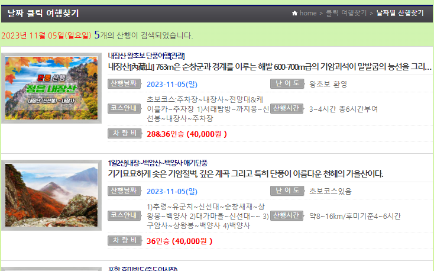Click 코스안내 label in 백암산 card

pyautogui.click(x=124, y=215)
